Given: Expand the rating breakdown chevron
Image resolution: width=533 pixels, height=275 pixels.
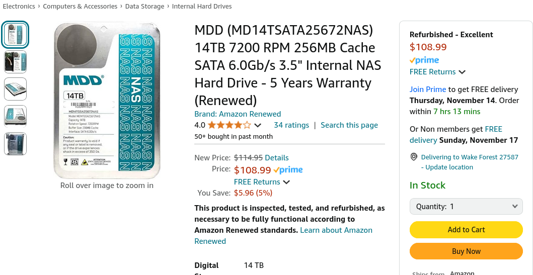Looking at the screenshot, I should pos(258,125).
